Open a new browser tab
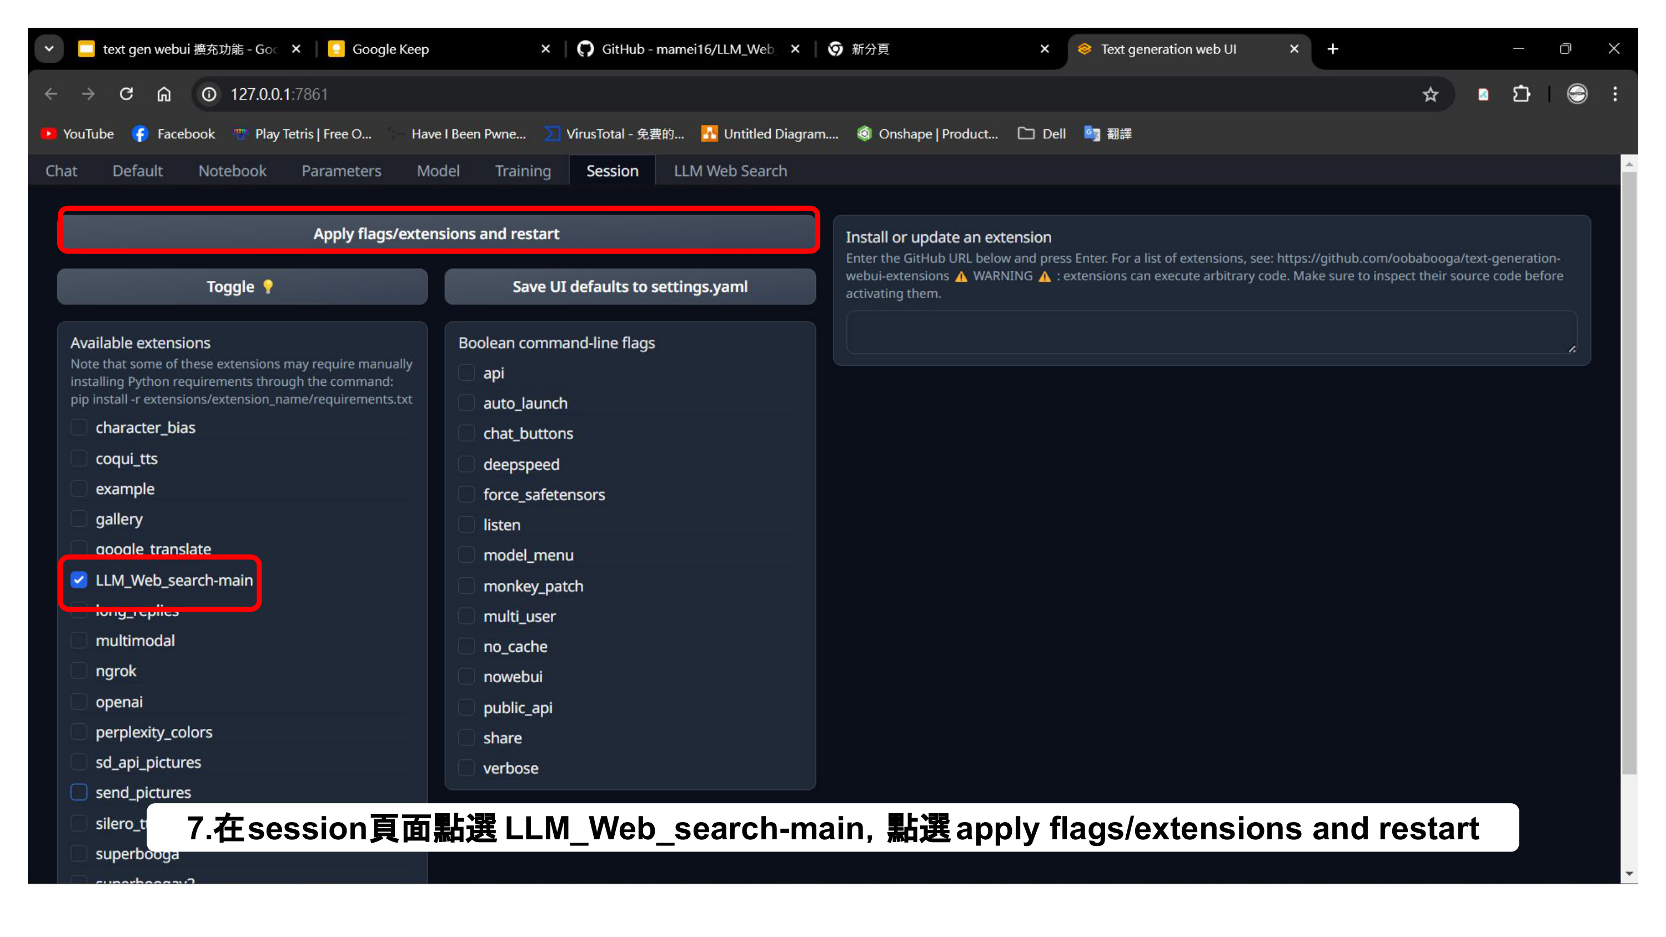1666x937 pixels. (x=1332, y=48)
